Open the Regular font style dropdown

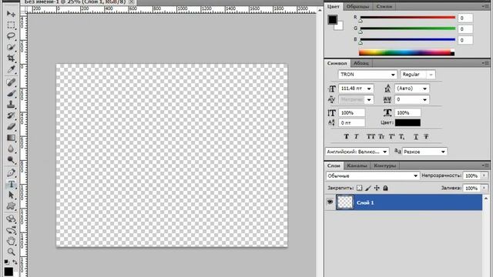coord(431,75)
